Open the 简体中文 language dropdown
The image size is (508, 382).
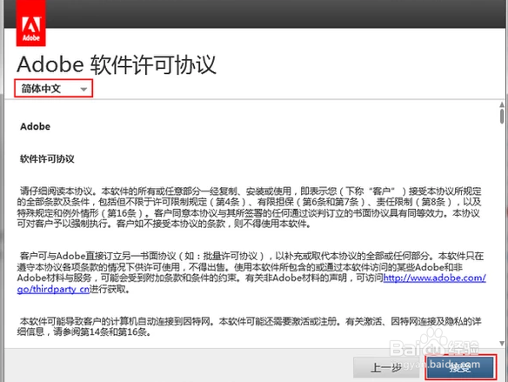tap(53, 88)
